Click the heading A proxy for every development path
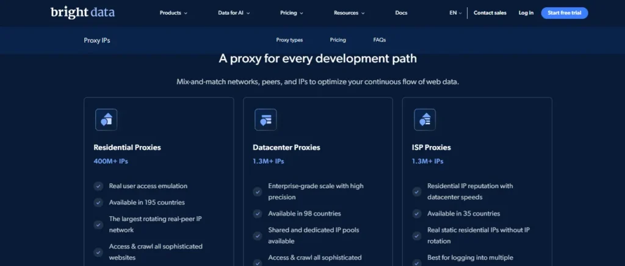The width and height of the screenshot is (625, 266). (x=317, y=59)
